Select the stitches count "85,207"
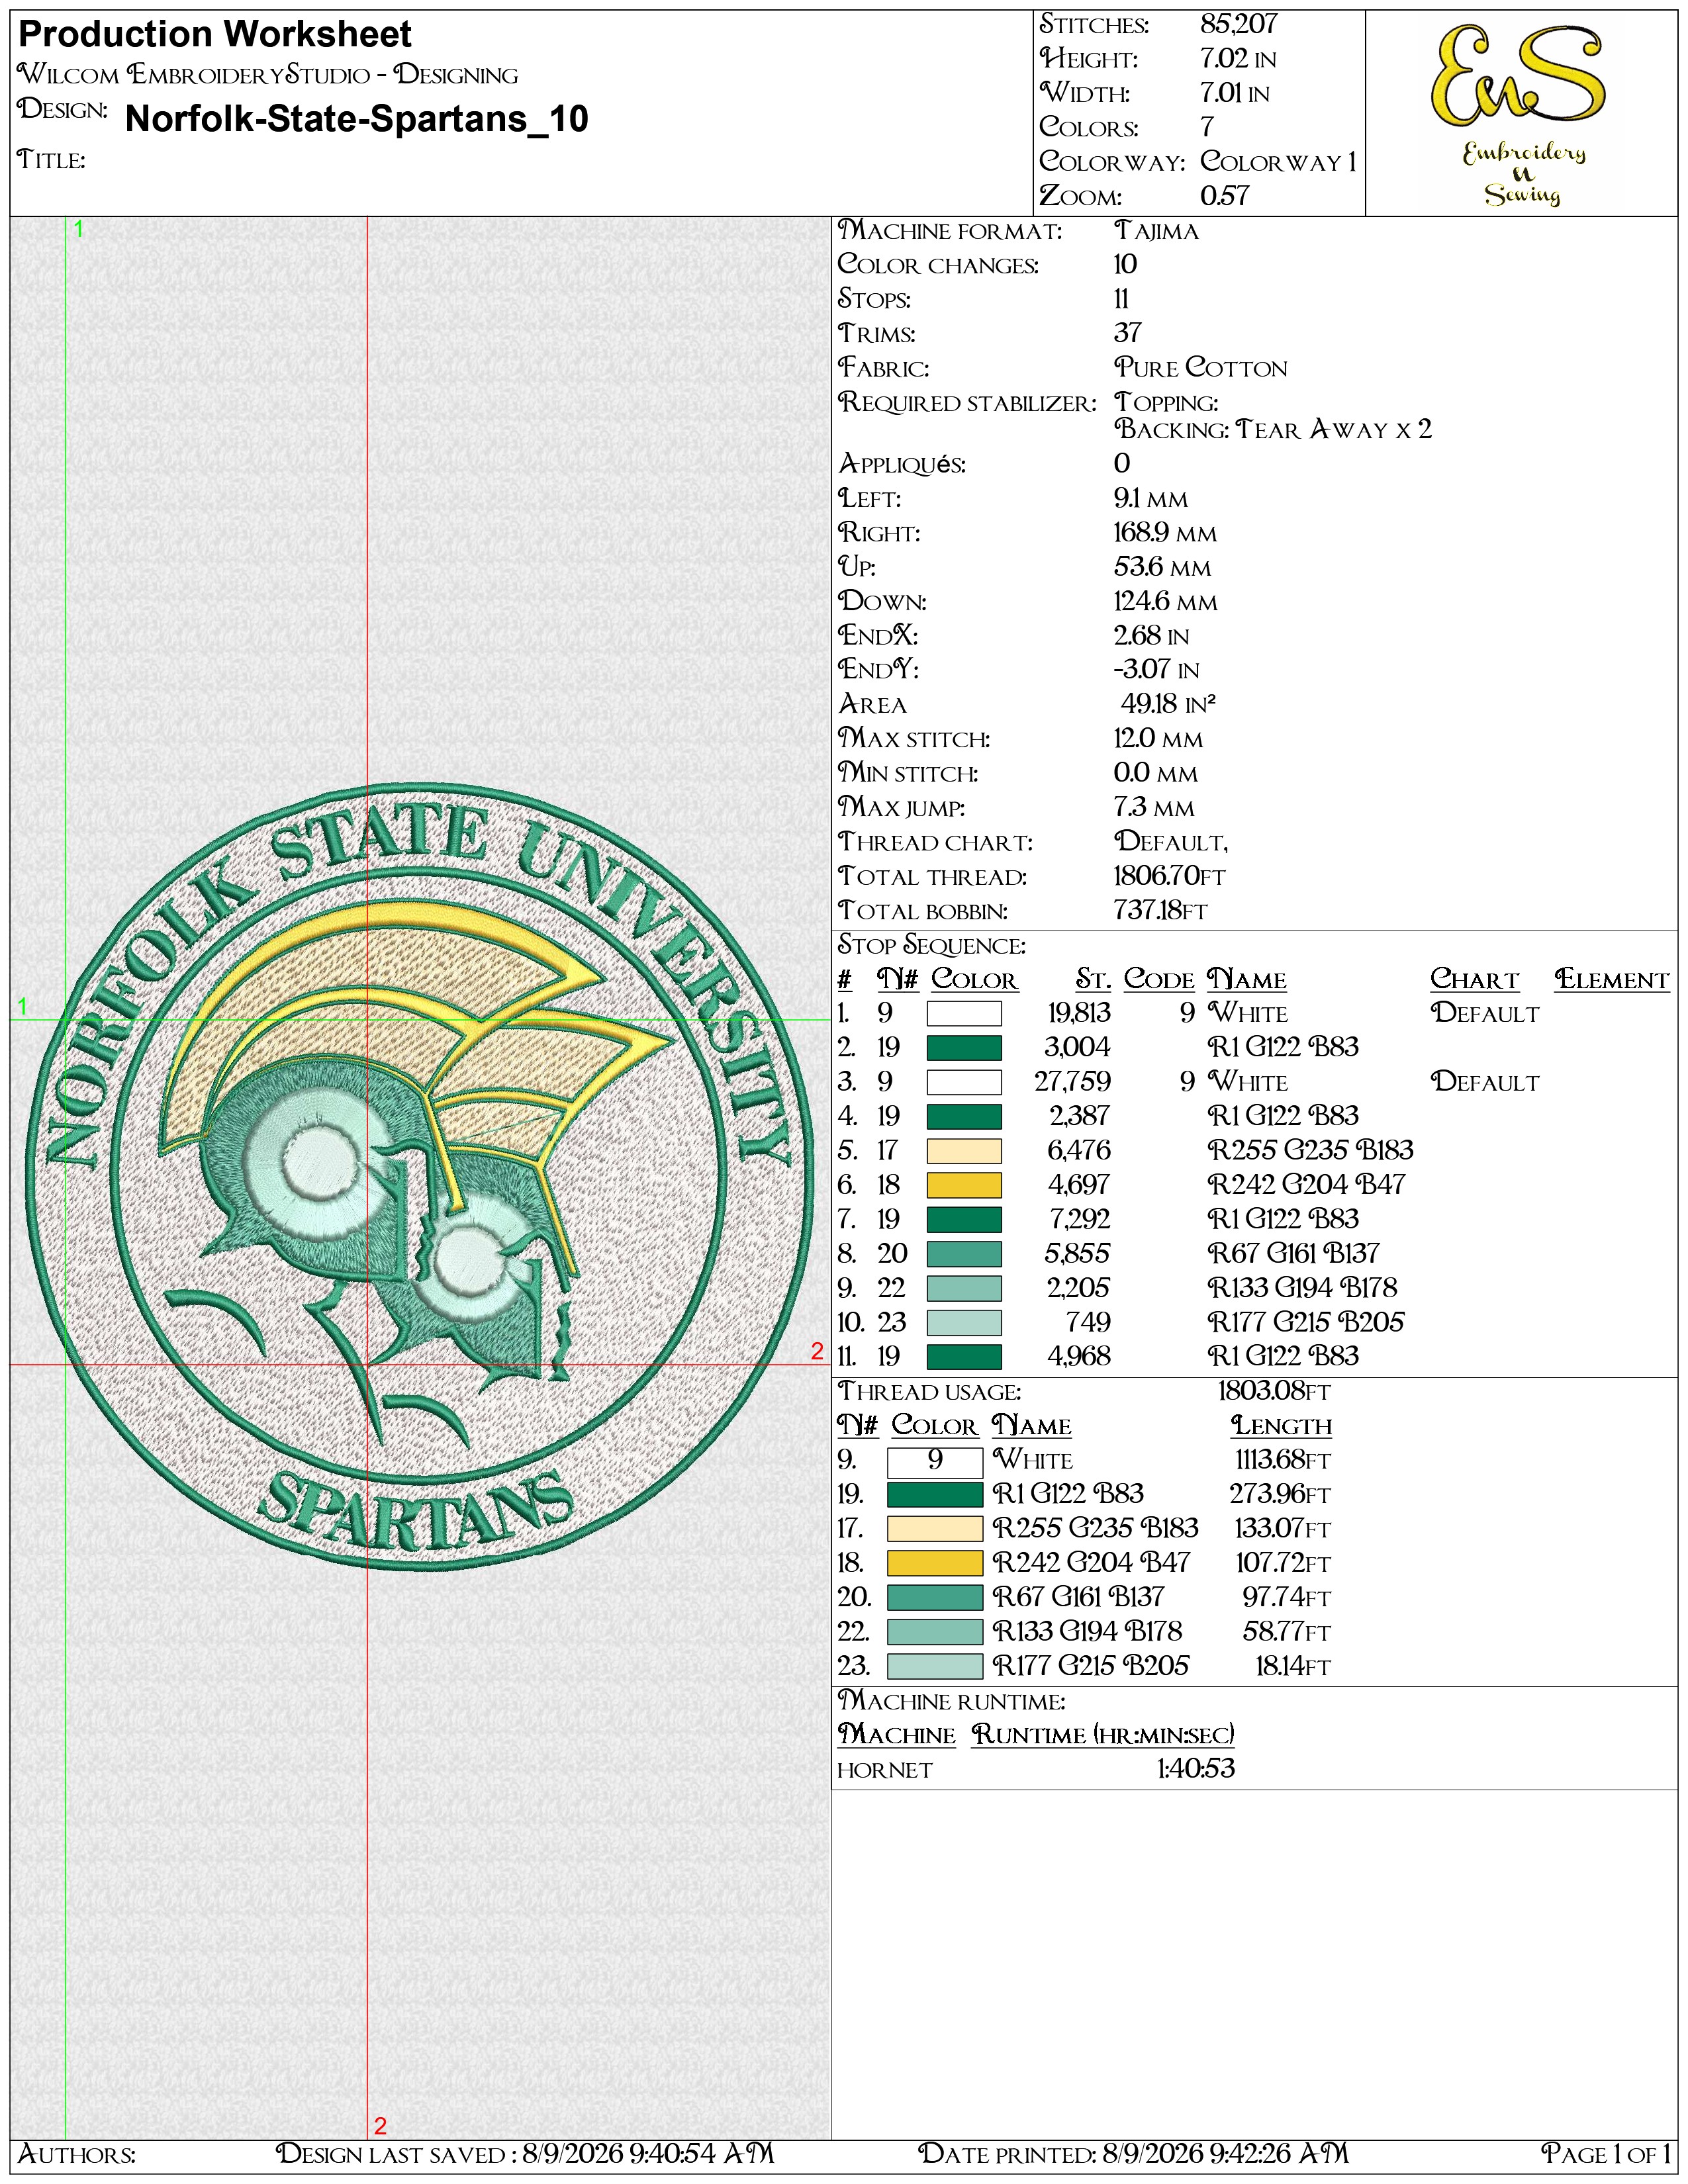This screenshot has height=2184, width=1688. [x=1239, y=24]
